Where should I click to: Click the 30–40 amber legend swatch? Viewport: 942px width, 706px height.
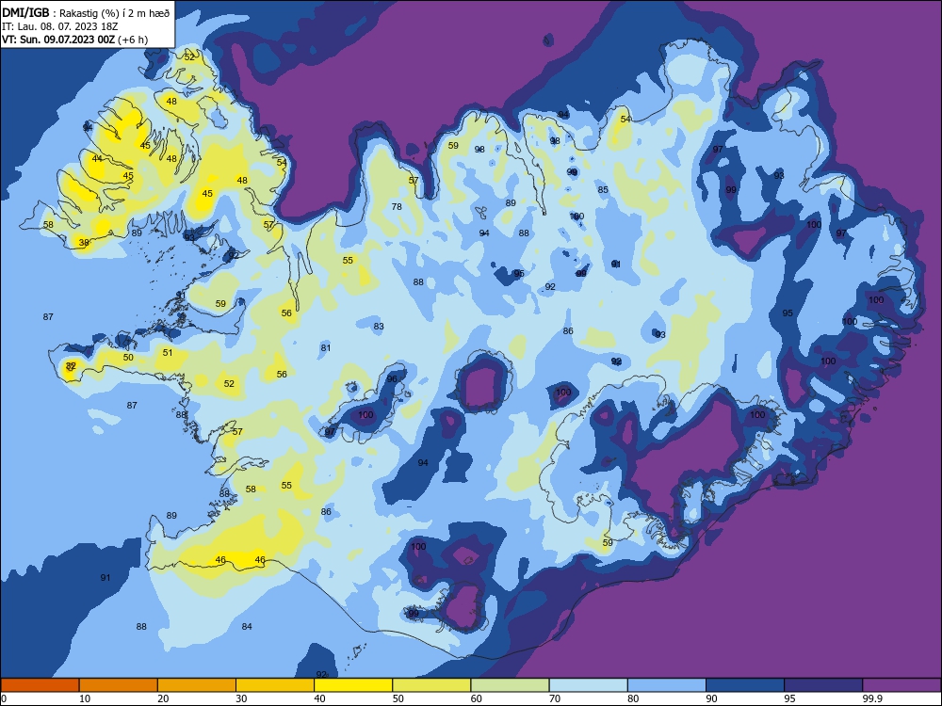[275, 685]
